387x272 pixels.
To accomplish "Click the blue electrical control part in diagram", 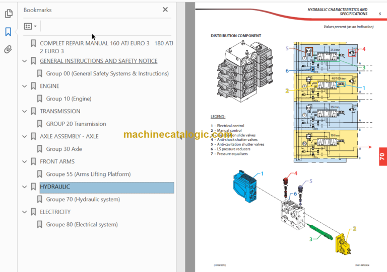I will tap(245, 187).
